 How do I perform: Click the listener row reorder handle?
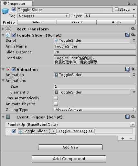tap(8, 131)
